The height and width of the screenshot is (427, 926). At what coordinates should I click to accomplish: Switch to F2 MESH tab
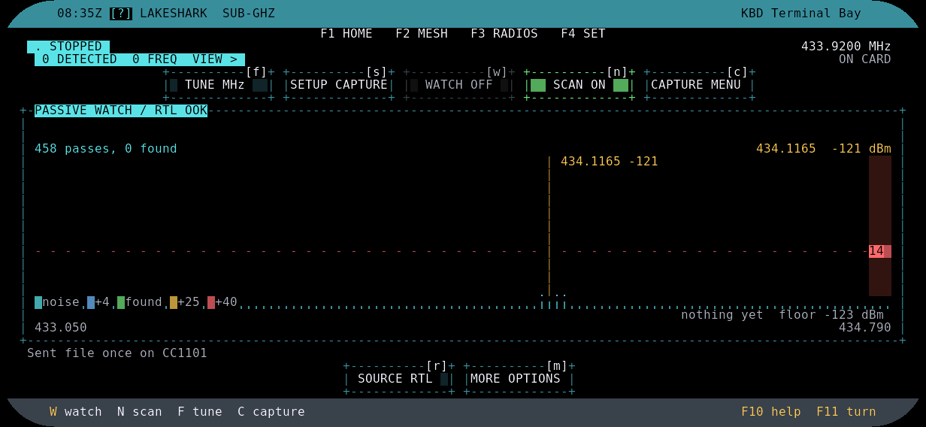coord(422,34)
